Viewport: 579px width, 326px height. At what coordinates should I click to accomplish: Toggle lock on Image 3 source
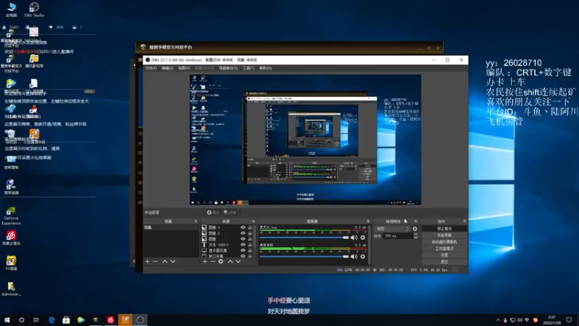click(250, 227)
